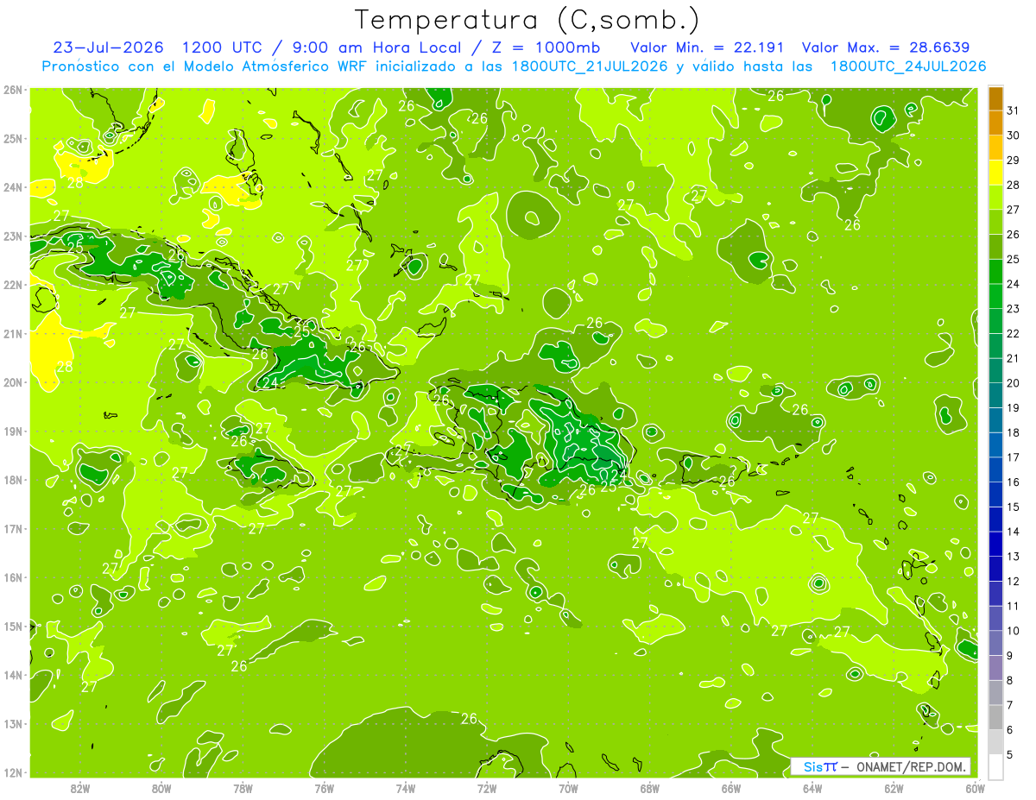Click the '80W' longitude axis label
The image size is (1036, 800).
tap(161, 788)
